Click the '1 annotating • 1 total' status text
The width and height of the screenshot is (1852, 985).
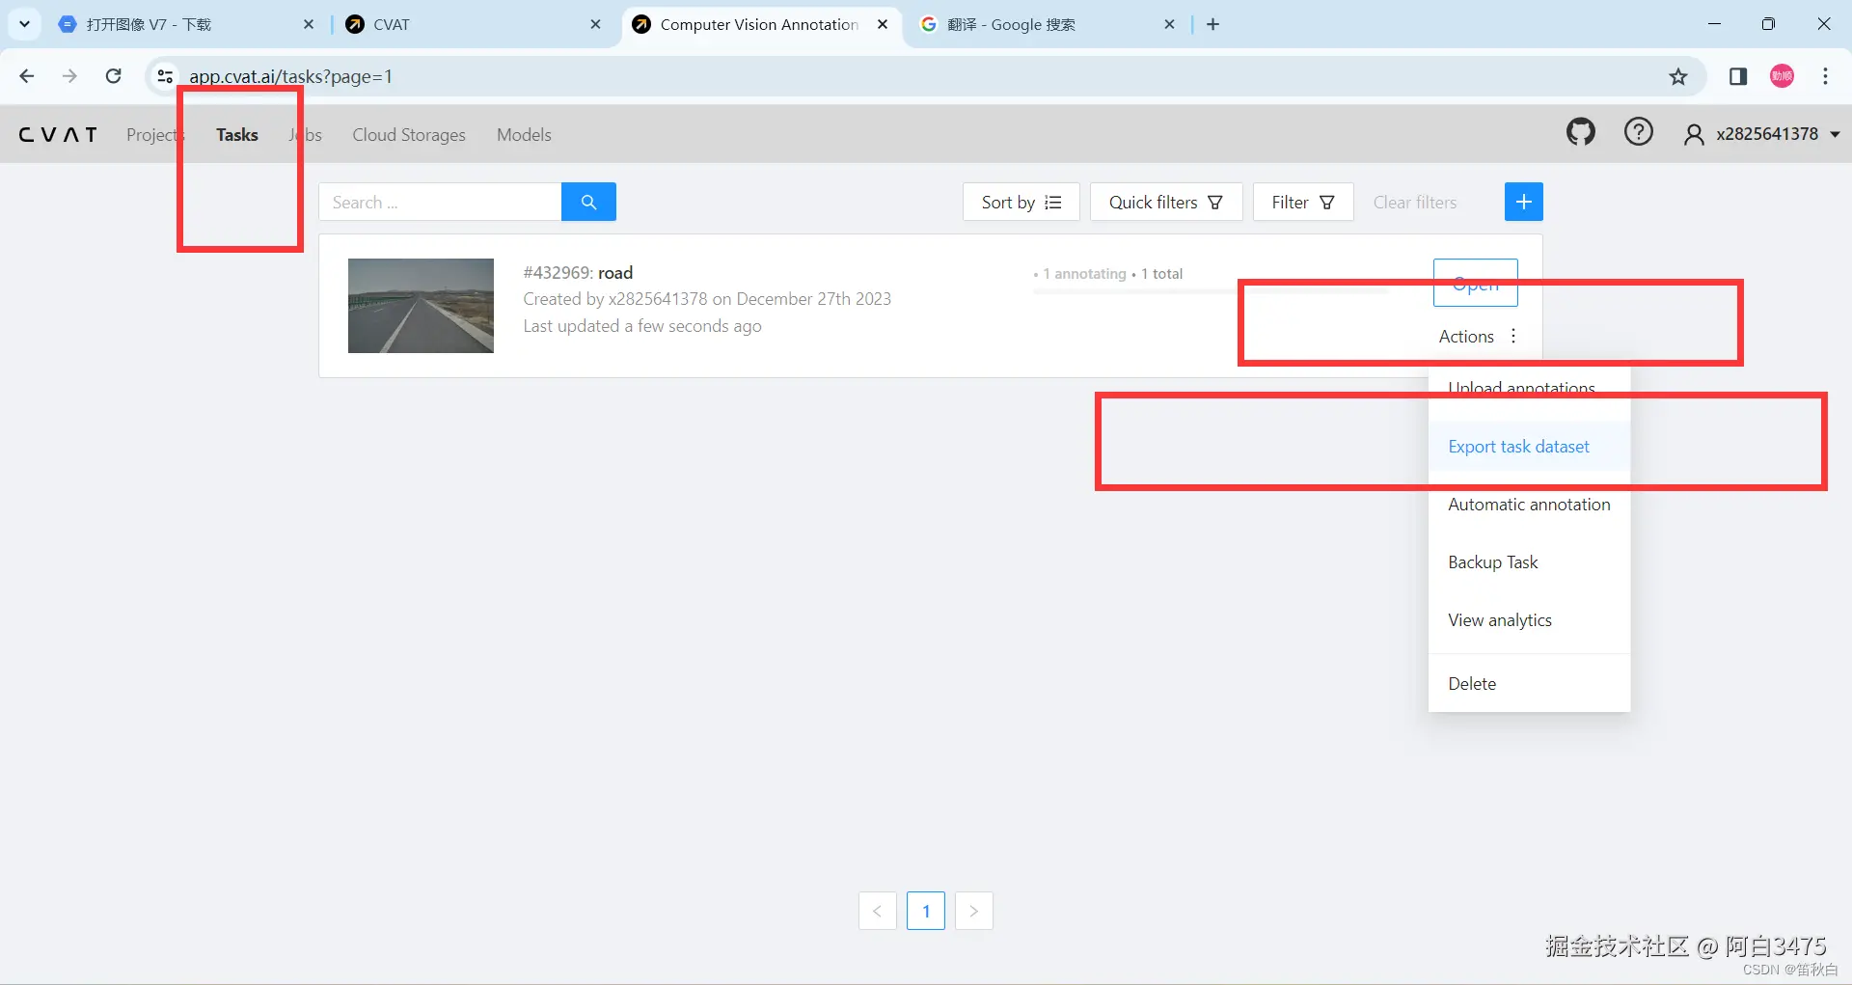1108,274
